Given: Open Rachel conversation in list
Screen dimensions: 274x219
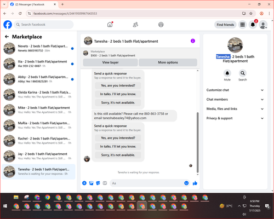Looking at the screenshot, I should pyautogui.click(x=38, y=141).
